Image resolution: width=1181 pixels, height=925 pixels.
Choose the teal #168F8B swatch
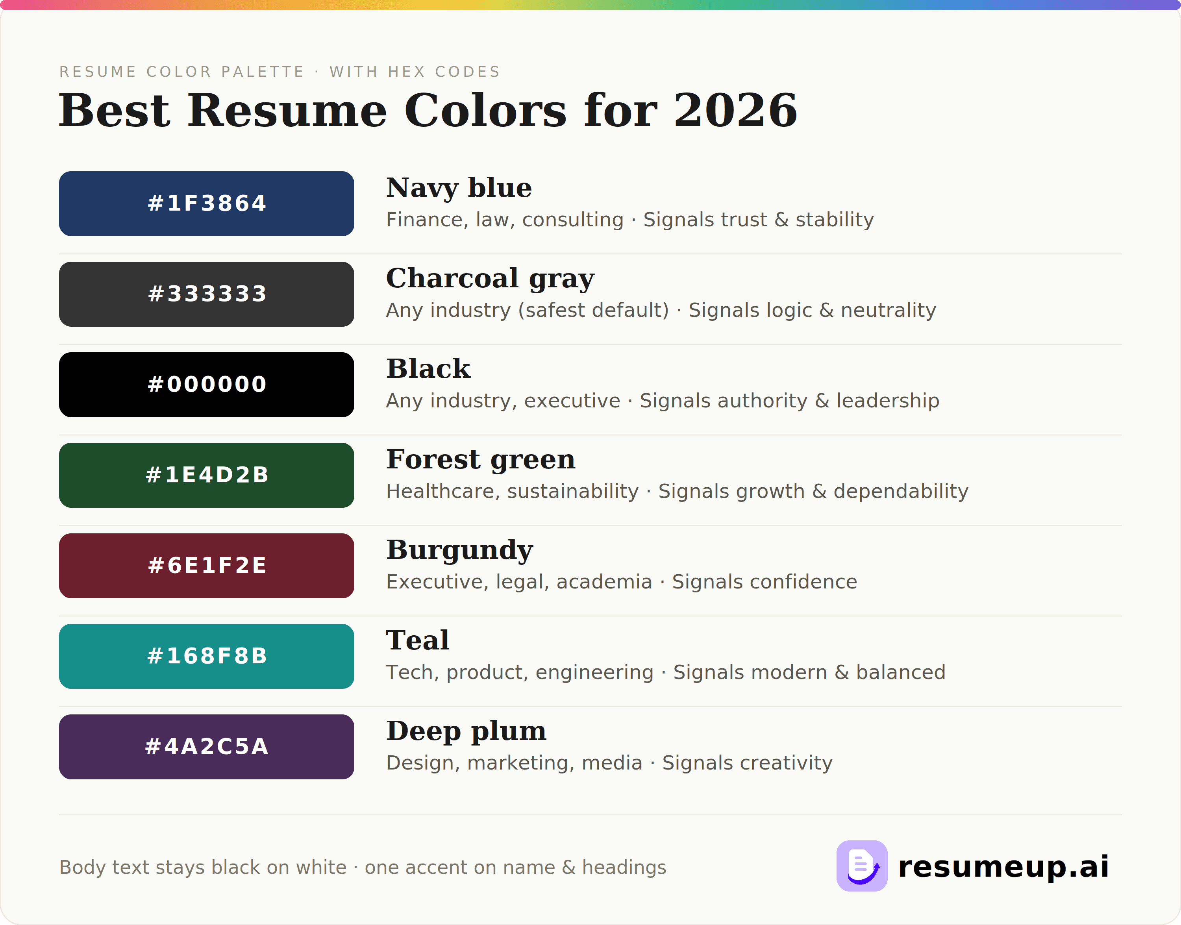click(206, 656)
